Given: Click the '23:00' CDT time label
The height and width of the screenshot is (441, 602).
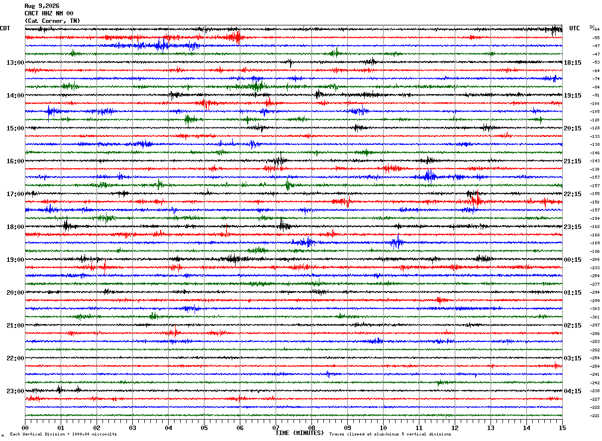Looking at the screenshot, I should [15, 391].
